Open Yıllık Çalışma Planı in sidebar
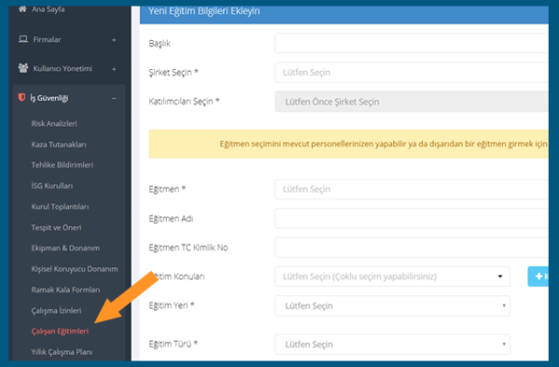Viewport: 559px width, 367px height. 61,352
